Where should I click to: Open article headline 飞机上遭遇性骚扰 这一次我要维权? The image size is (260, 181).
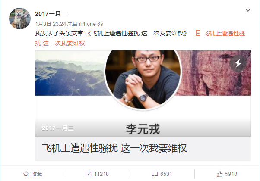click(114, 148)
